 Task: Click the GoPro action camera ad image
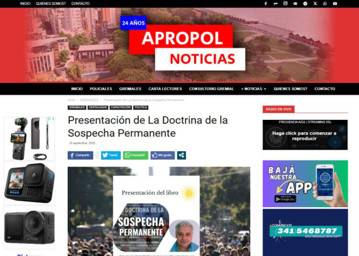coord(29,183)
